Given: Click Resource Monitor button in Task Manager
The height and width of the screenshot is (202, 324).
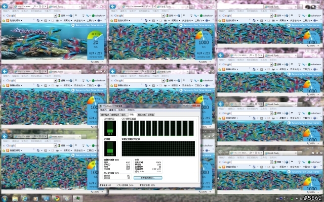Looking at the screenshot, I should coord(148,178).
